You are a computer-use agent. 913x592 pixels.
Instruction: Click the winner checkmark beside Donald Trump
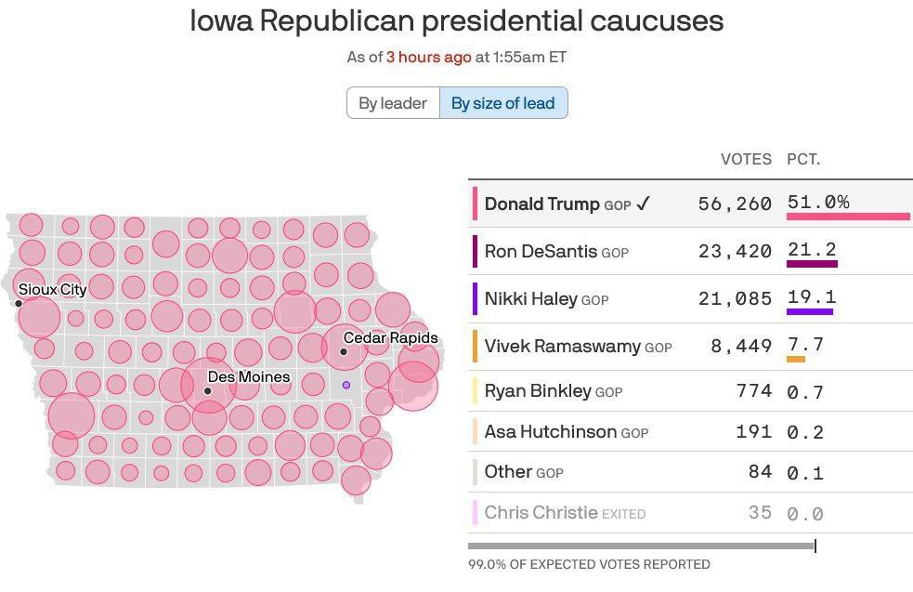tap(644, 204)
